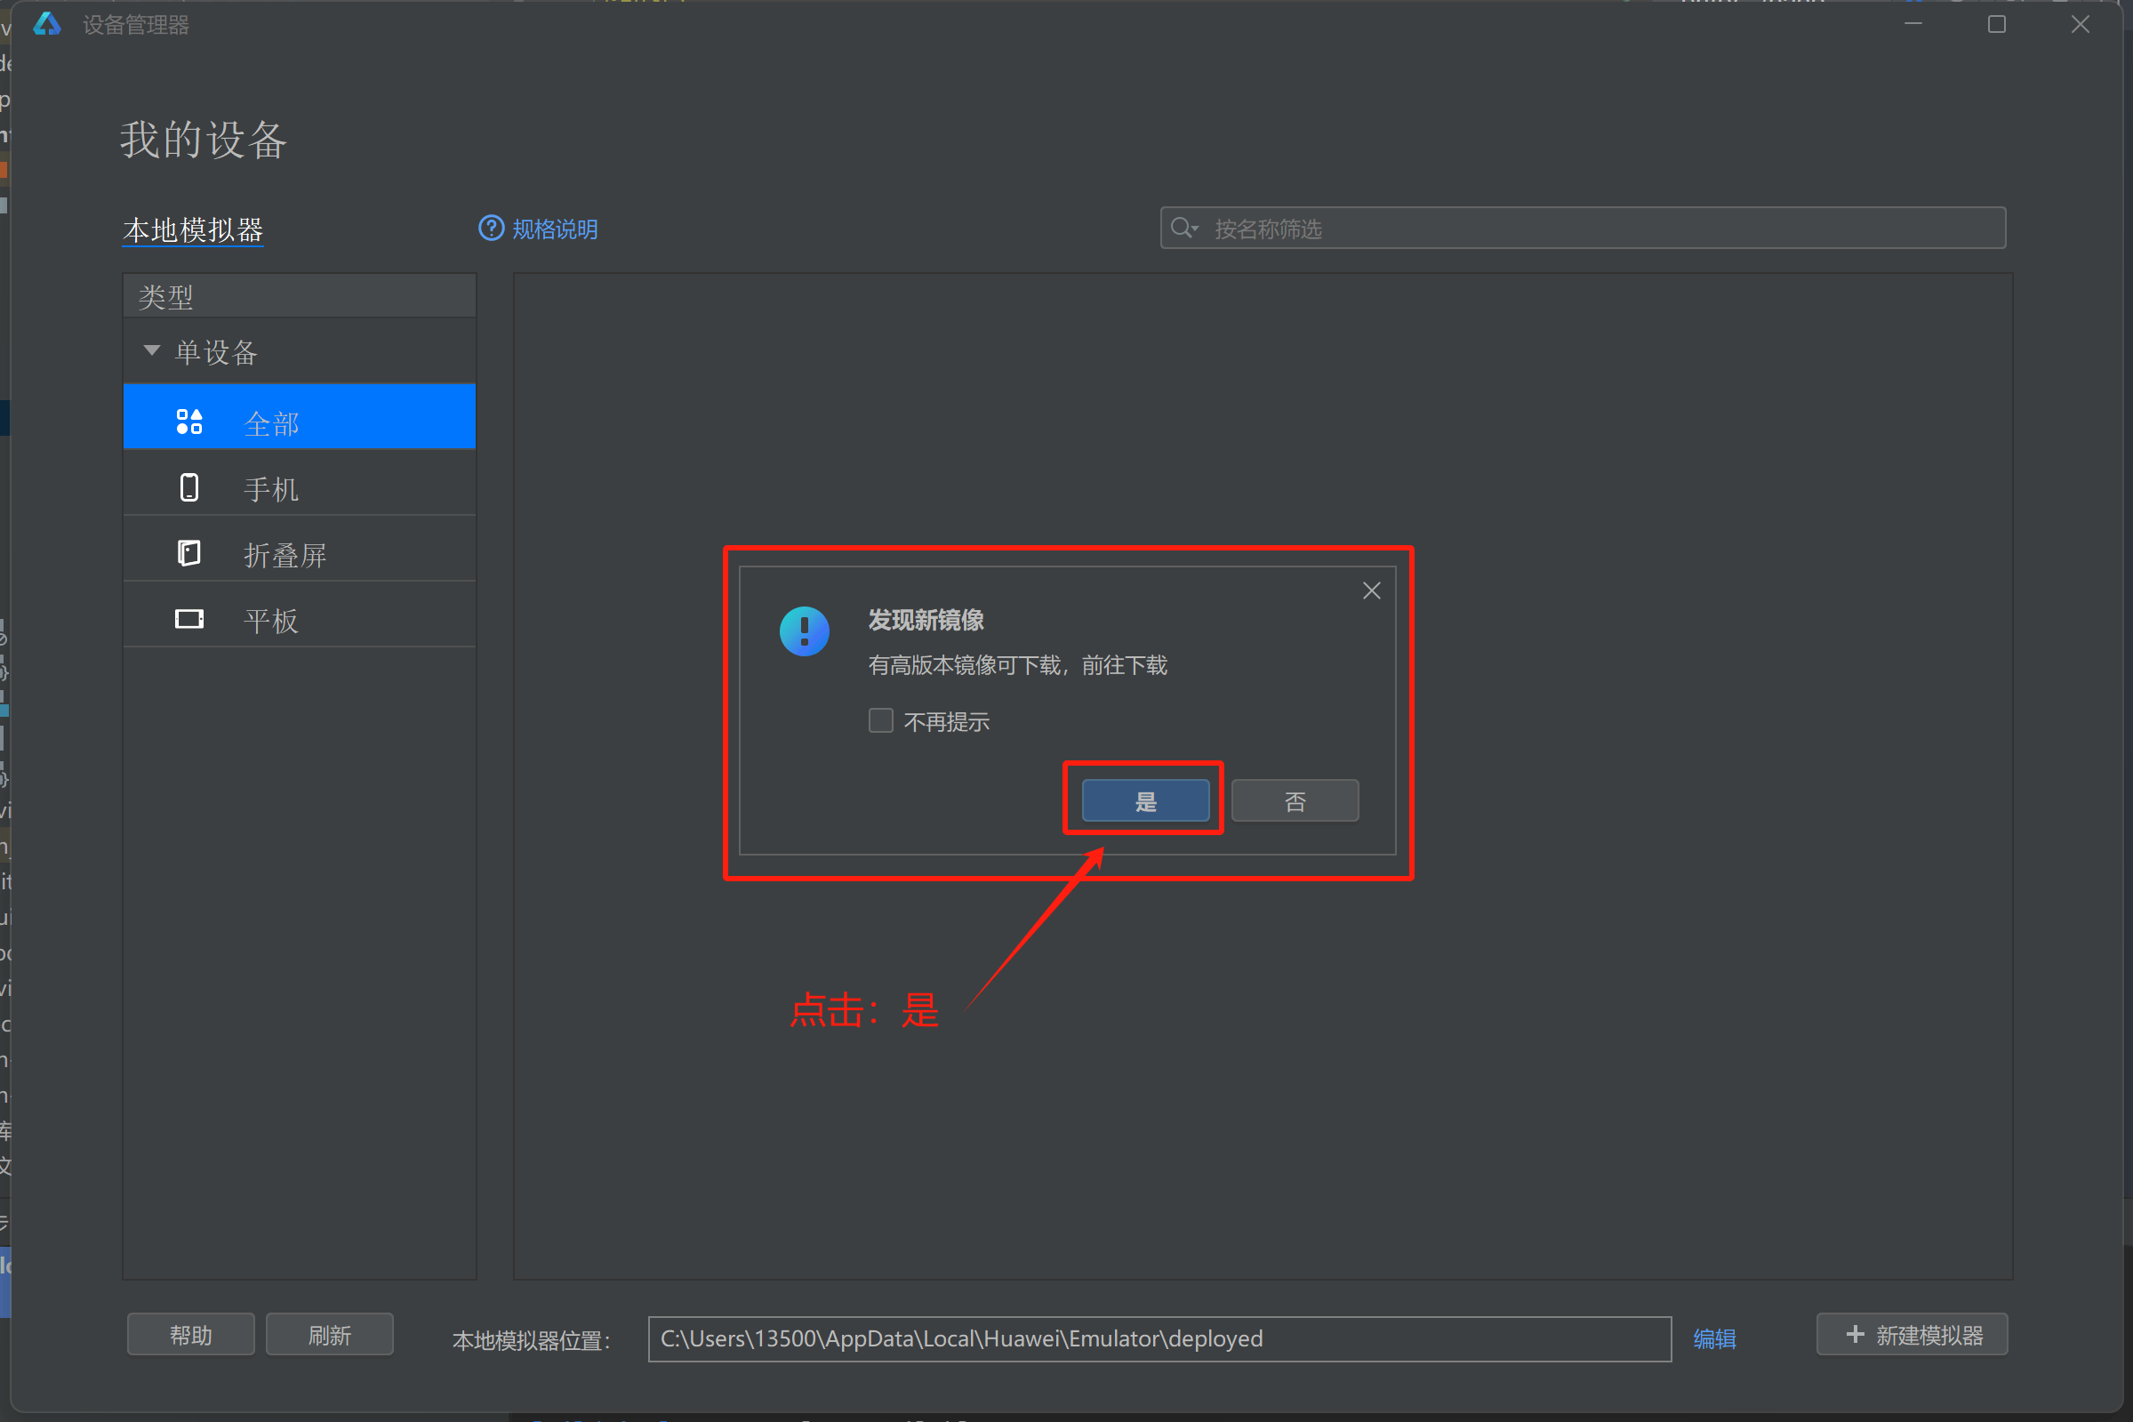Confirm download by clicking 是

point(1145,800)
